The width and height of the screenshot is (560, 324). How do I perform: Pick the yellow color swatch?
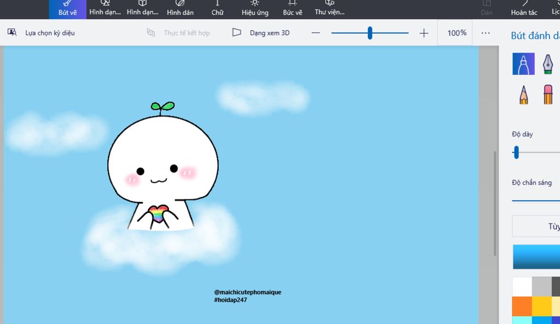tap(541, 306)
